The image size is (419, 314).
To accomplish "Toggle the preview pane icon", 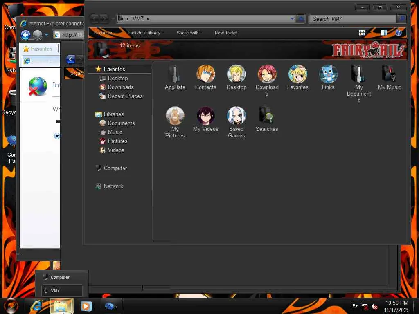I will tap(383, 33).
